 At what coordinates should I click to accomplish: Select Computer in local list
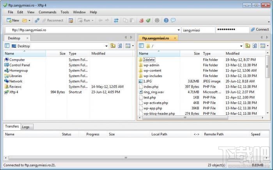(17, 60)
